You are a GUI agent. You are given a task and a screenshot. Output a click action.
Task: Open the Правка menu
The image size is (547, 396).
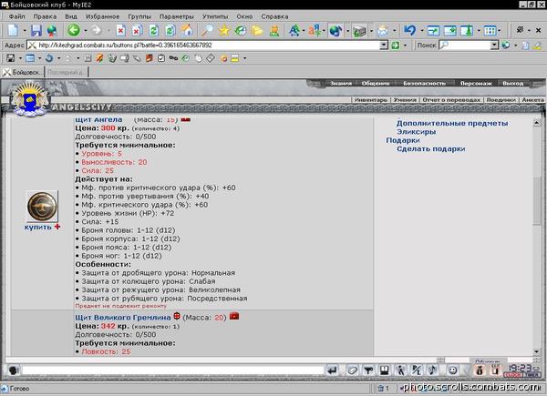[45, 16]
